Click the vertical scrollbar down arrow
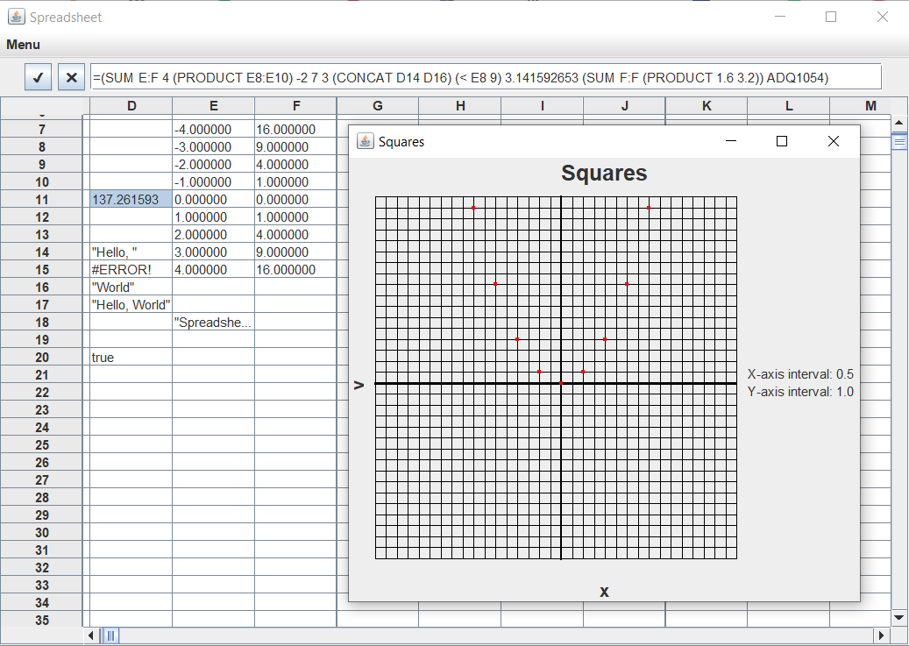This screenshot has width=909, height=646. [897, 617]
